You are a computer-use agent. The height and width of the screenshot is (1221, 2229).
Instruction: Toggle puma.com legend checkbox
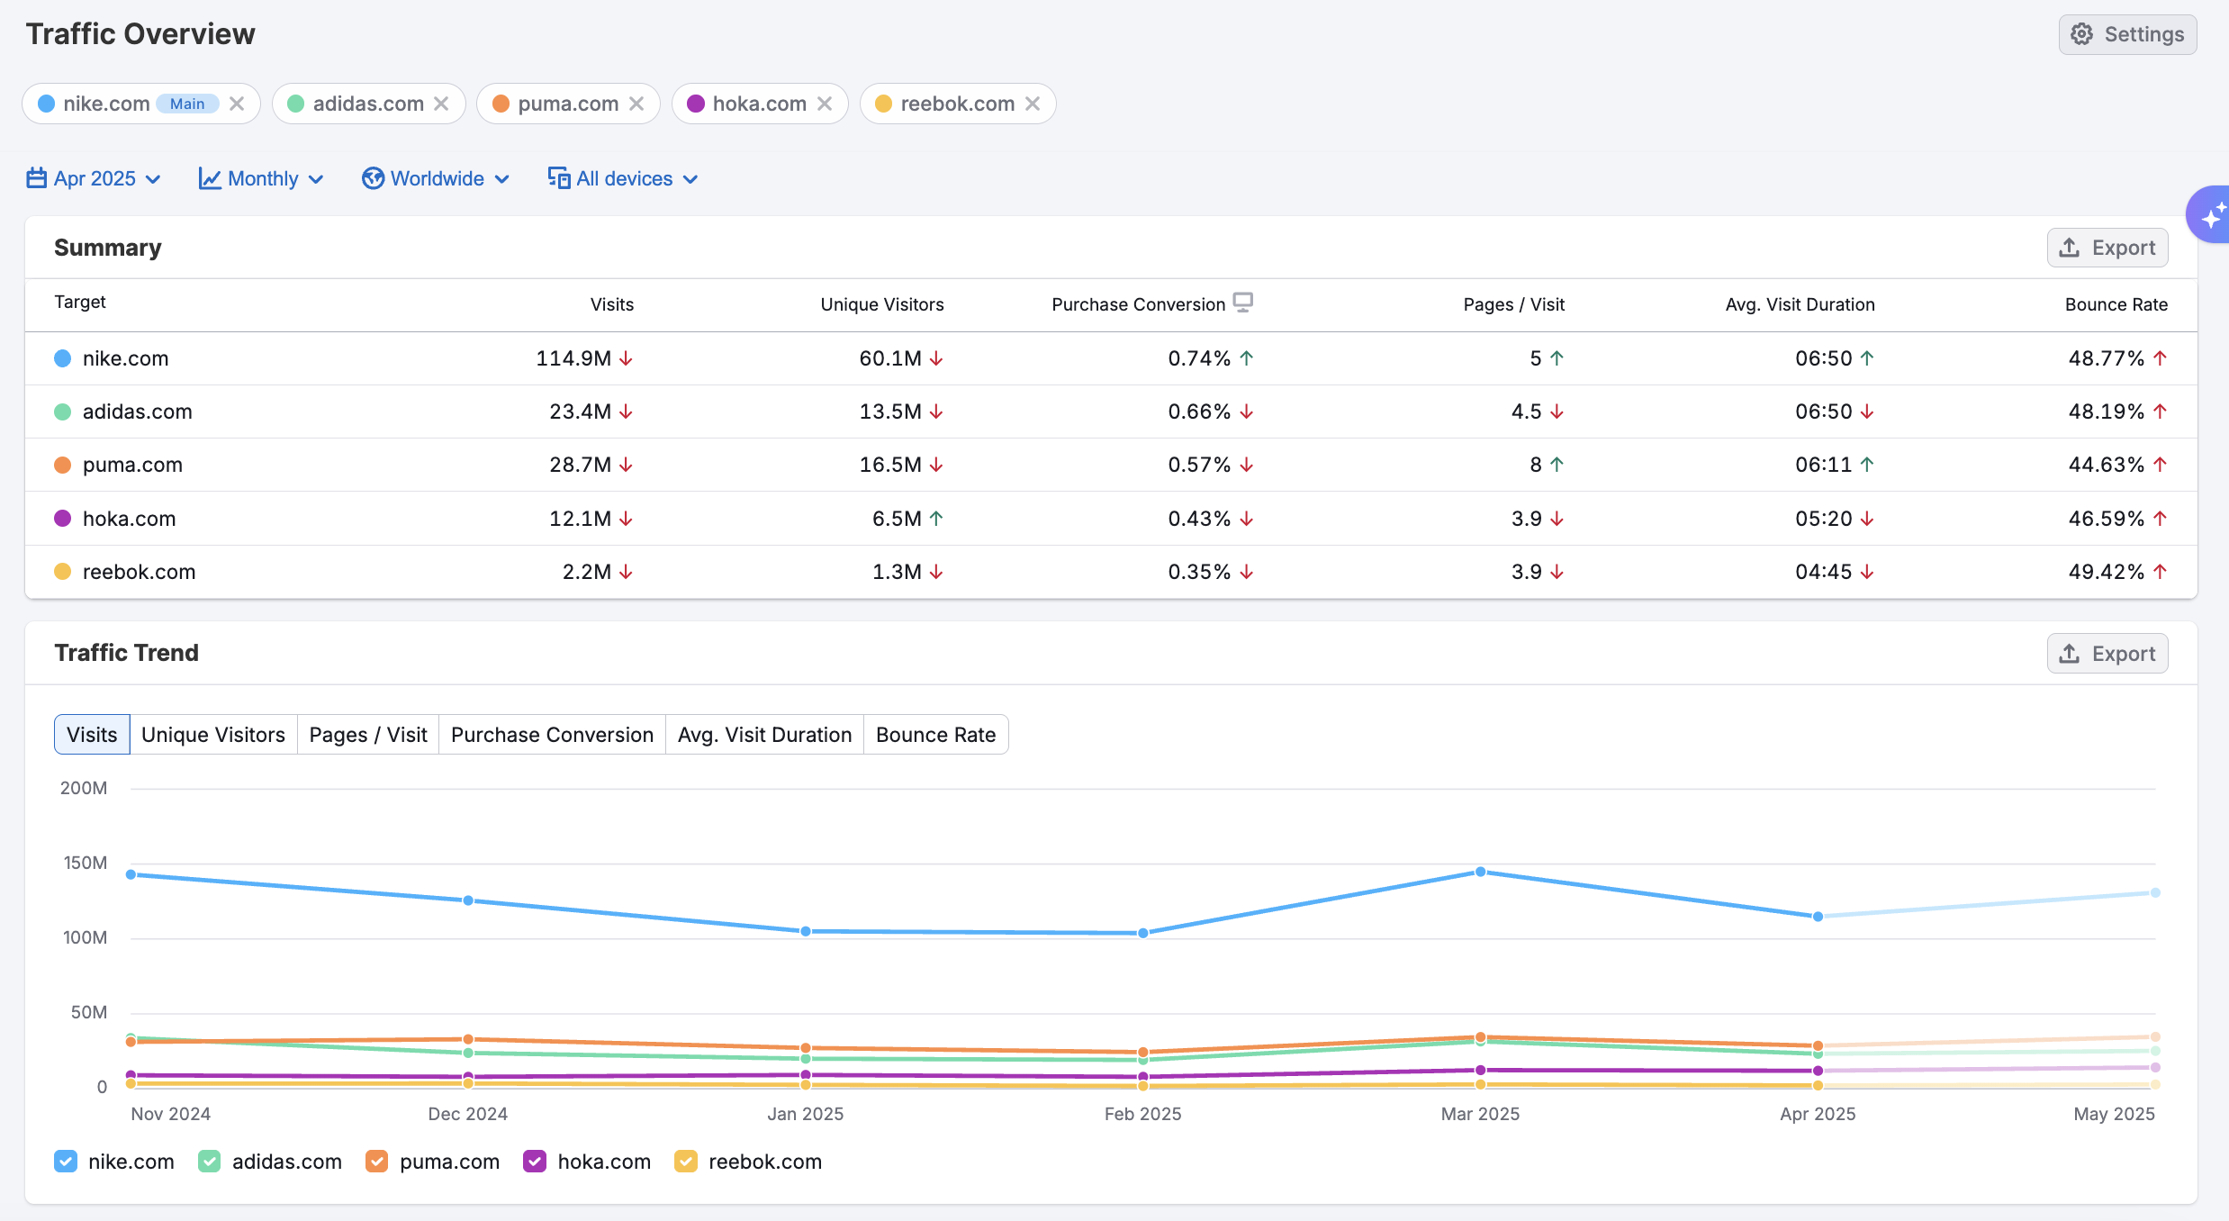(376, 1162)
